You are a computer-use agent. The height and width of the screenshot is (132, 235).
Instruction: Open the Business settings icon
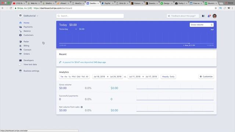pos(21,71)
